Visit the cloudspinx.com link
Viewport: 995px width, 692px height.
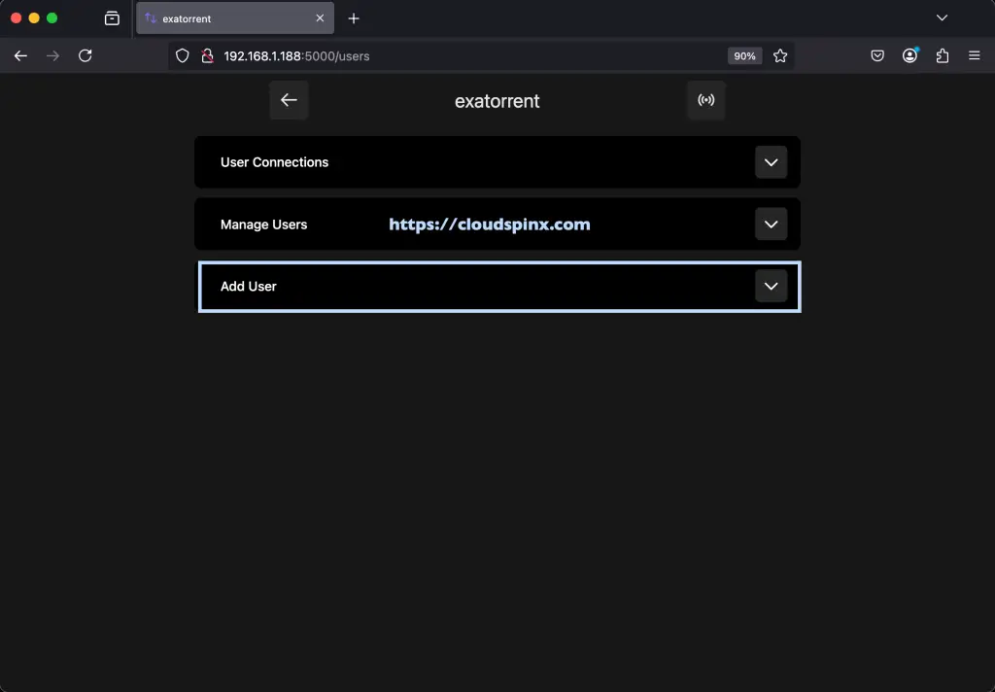489,224
